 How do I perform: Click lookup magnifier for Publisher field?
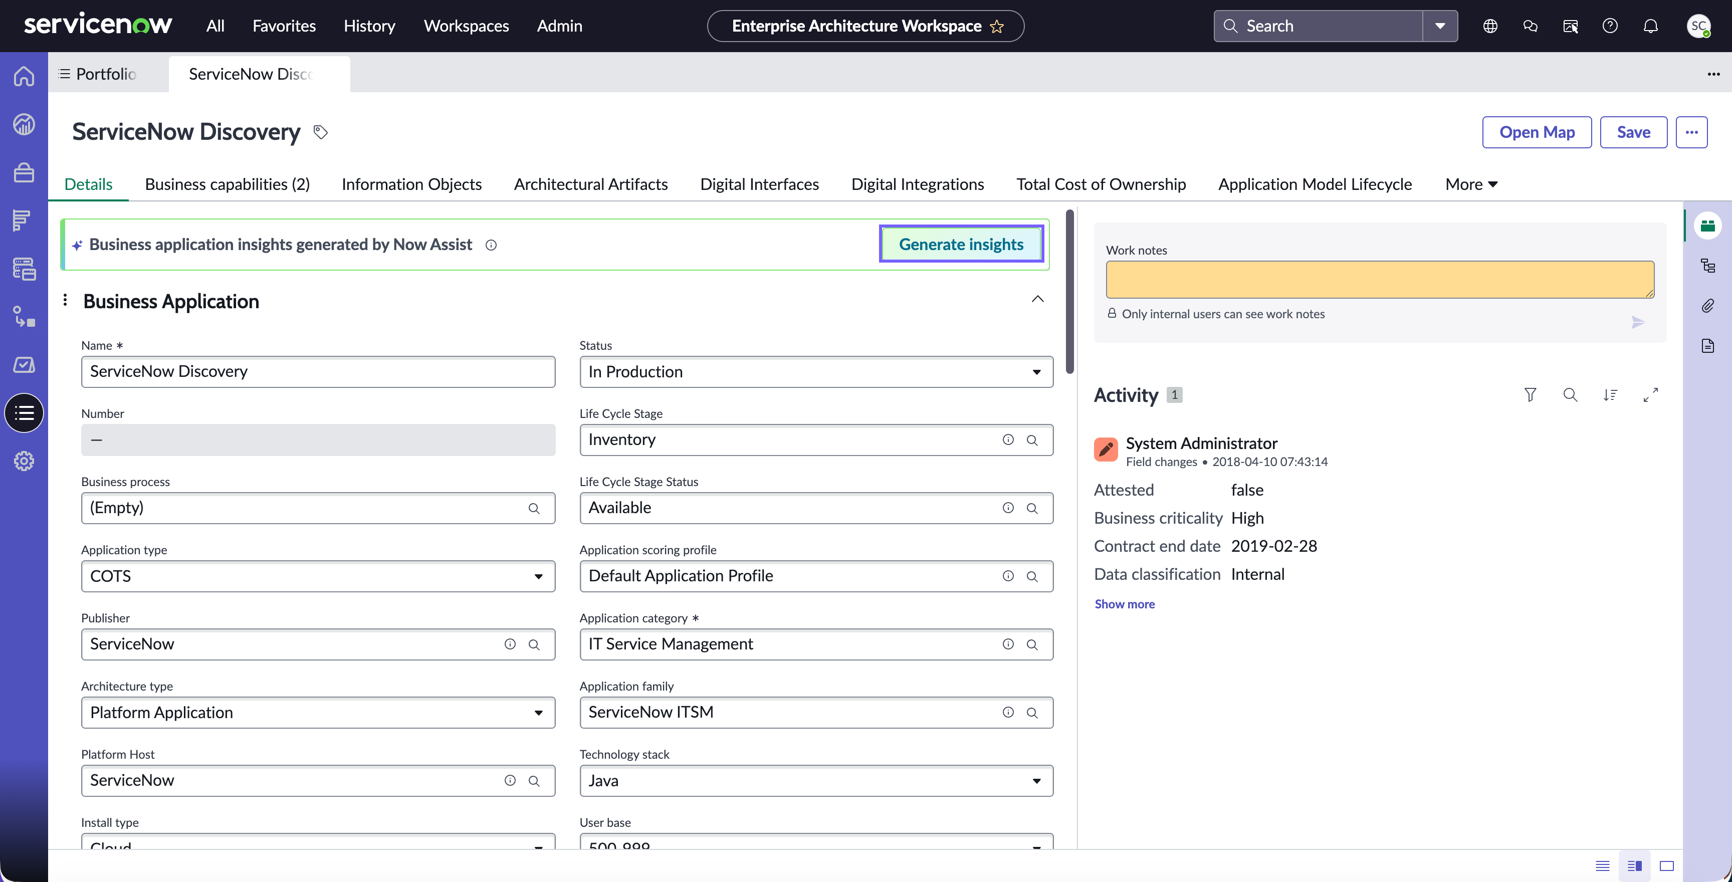pos(534,644)
